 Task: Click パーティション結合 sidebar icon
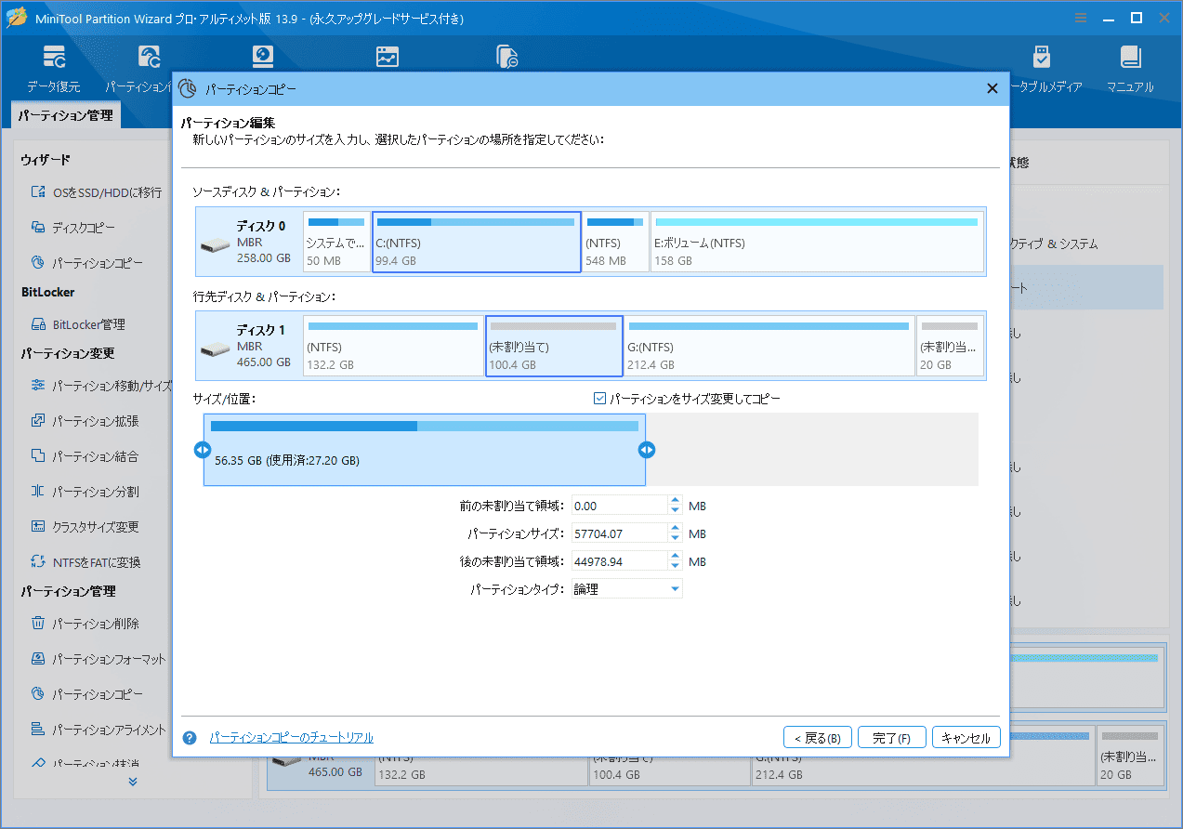pyautogui.click(x=38, y=455)
